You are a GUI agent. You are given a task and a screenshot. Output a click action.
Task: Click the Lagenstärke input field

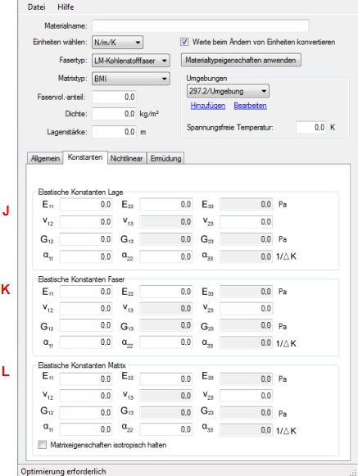coord(114,132)
